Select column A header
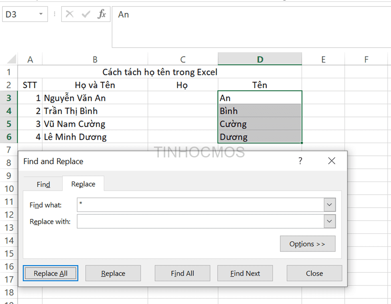 (x=30, y=59)
